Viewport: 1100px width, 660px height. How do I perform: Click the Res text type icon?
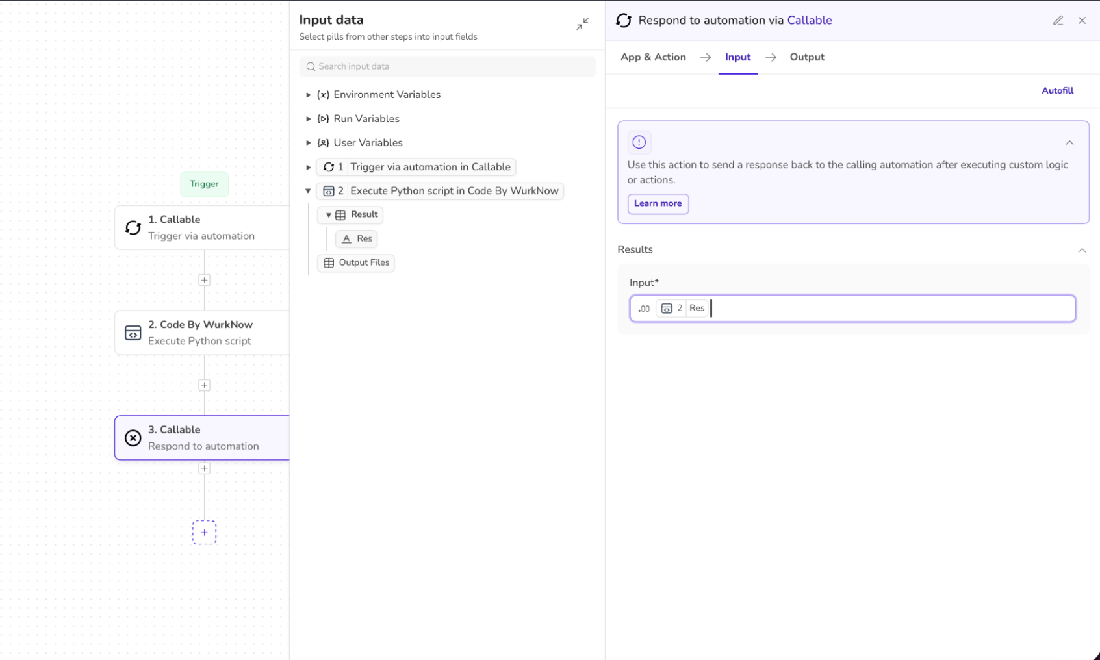tap(346, 239)
